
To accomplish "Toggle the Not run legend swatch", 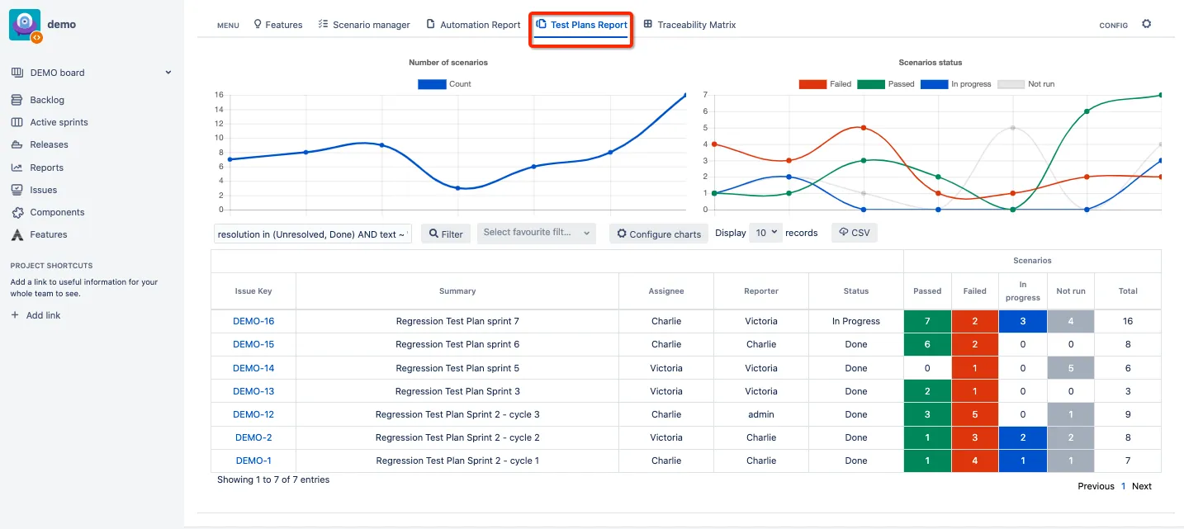I will point(1011,84).
